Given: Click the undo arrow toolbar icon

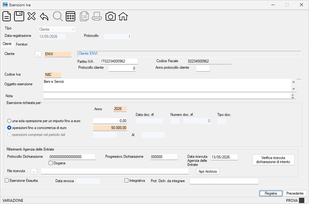Looking at the screenshot, I should 44,16.
